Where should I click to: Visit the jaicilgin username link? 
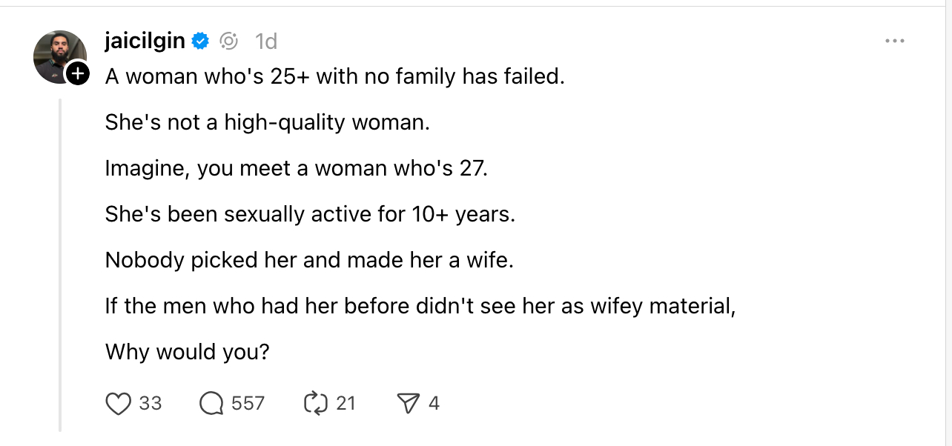(x=145, y=41)
